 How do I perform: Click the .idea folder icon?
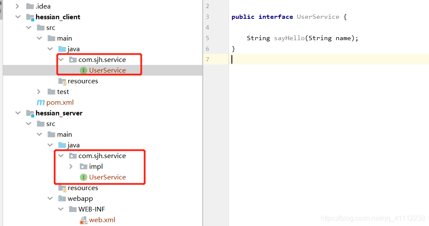[30, 6]
